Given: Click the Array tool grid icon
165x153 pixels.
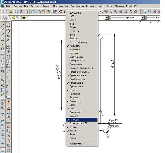Looking at the screenshot, I should (x=8, y=47).
